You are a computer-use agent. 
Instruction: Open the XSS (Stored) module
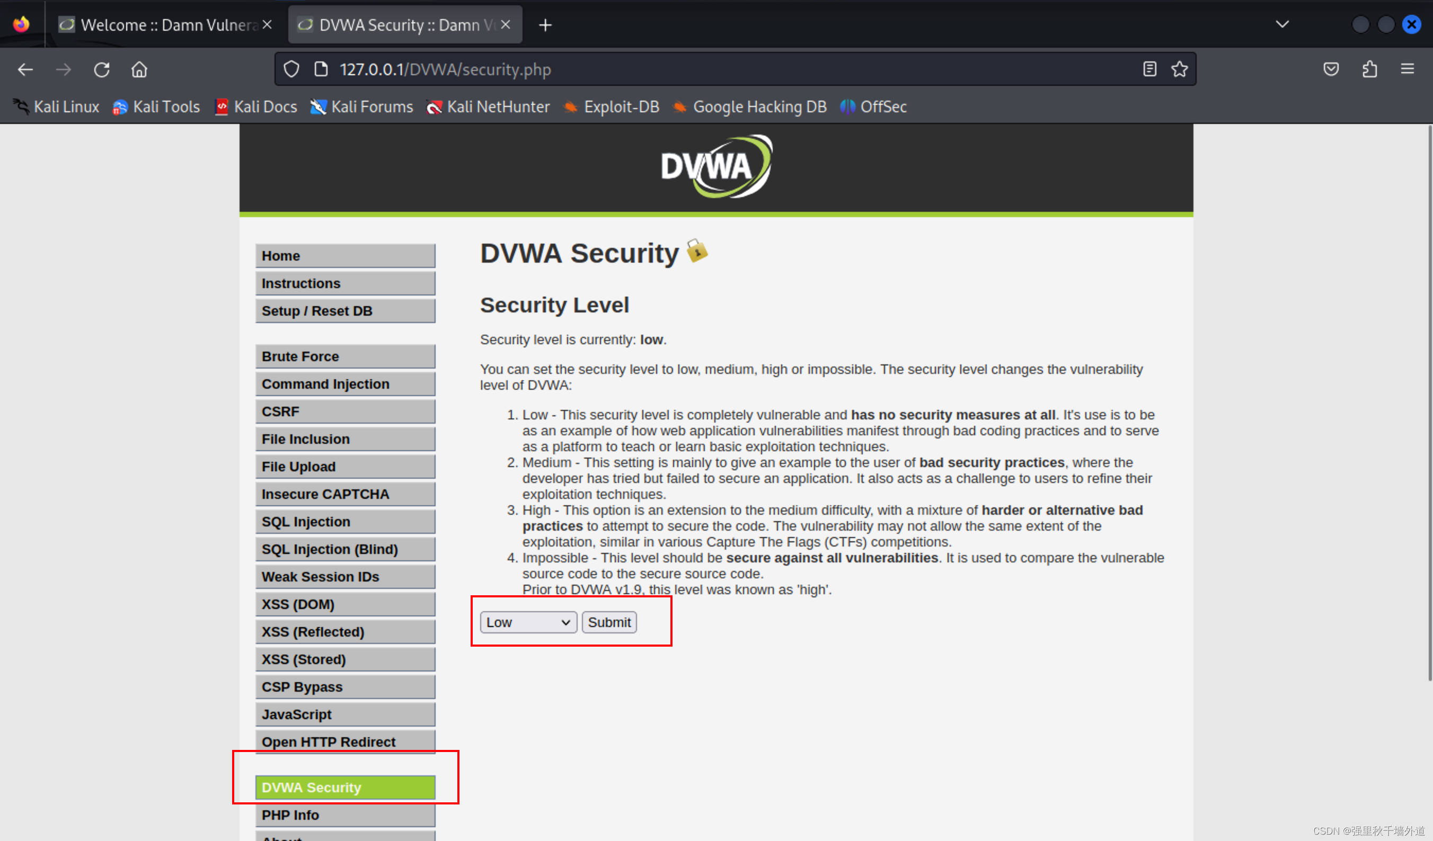pos(345,659)
